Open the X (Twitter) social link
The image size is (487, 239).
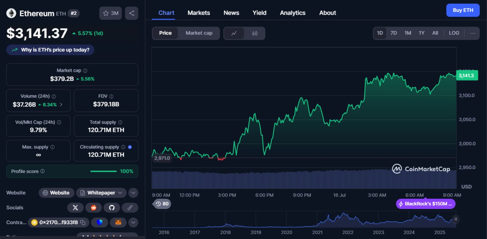point(75,207)
